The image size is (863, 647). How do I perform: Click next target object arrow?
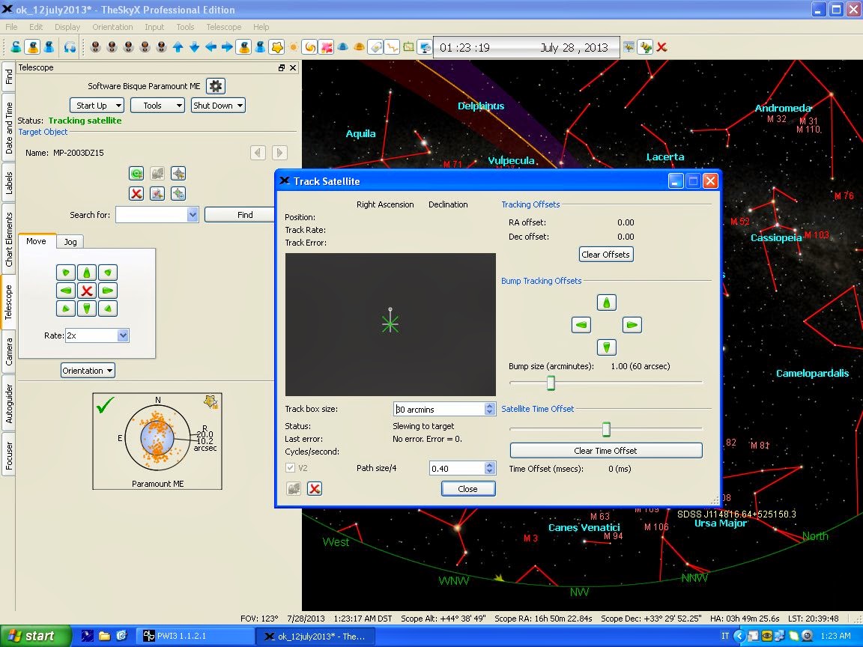(279, 153)
